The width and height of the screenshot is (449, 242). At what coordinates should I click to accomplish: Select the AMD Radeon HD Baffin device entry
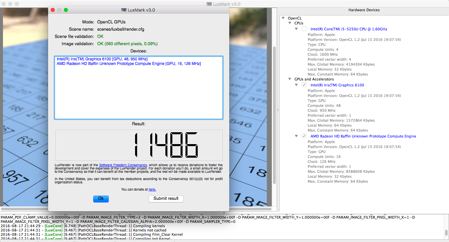click(129, 64)
